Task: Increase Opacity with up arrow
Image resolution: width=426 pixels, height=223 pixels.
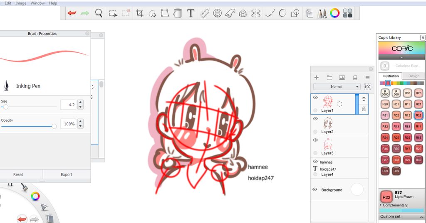Action: click(80, 122)
